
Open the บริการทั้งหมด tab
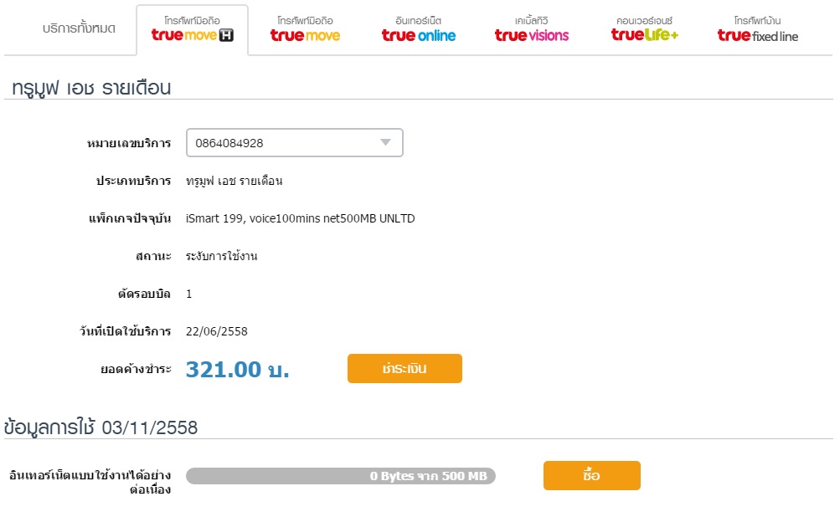(79, 28)
